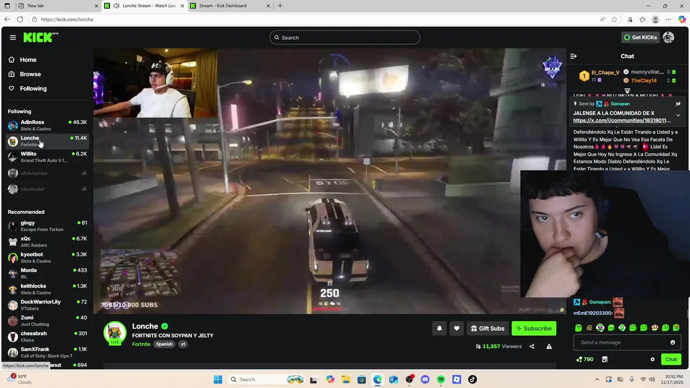This screenshot has width=690, height=388.
Task: Insert the angry envelope quick emote
Action: [589, 328]
